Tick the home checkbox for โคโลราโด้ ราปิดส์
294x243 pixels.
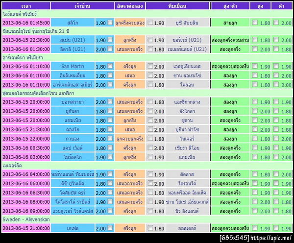tap(110, 201)
